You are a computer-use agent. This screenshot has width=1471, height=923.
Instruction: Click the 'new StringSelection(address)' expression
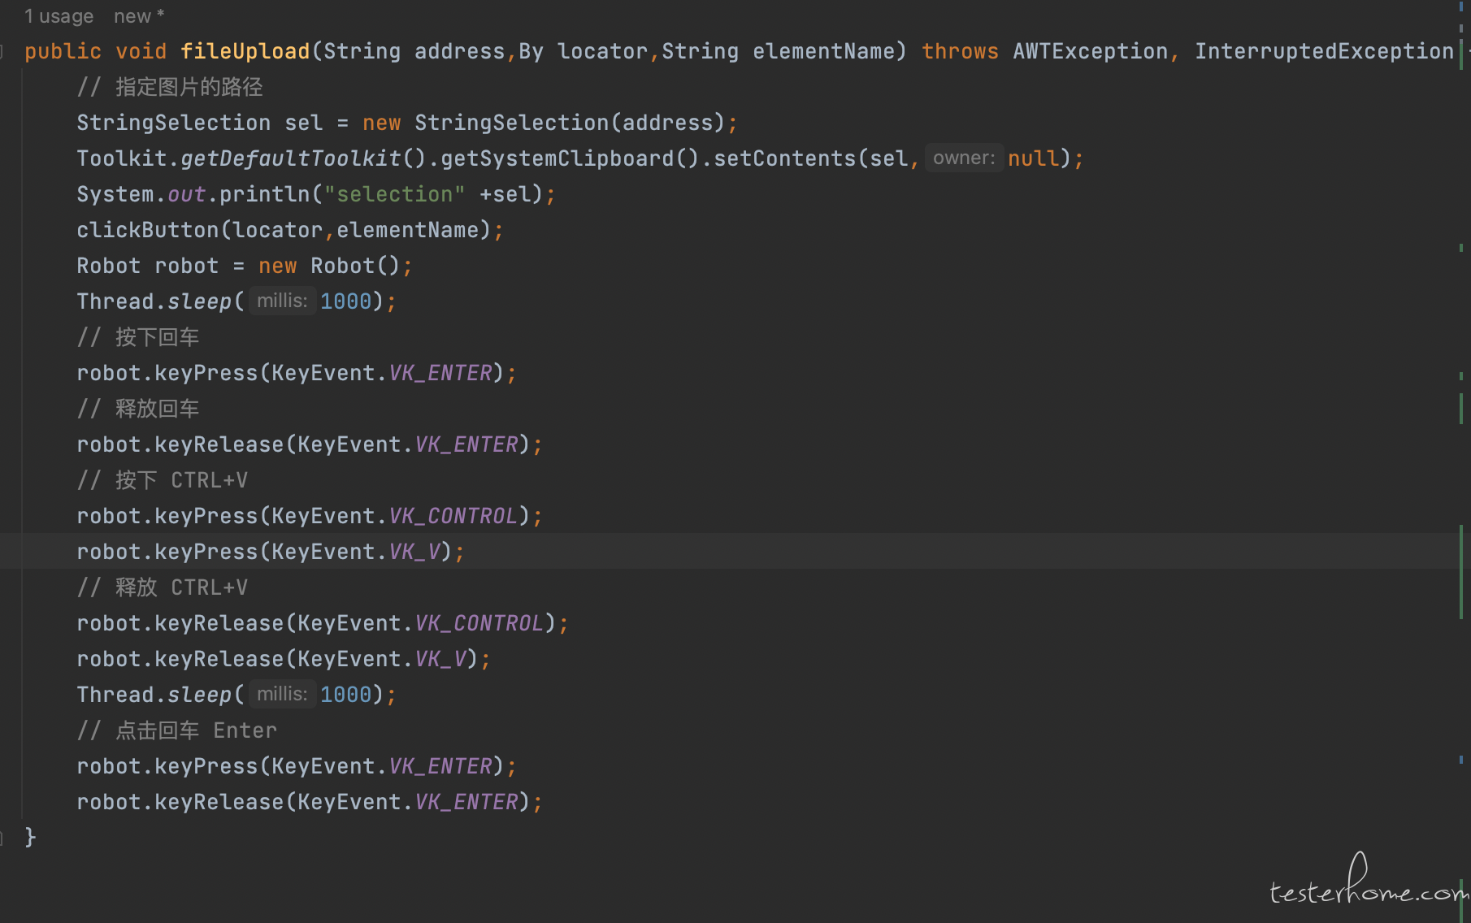click(x=544, y=123)
